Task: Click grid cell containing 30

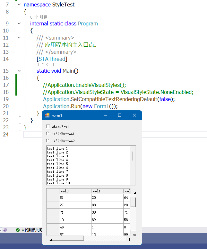Action: pyautogui.click(x=107, y=212)
